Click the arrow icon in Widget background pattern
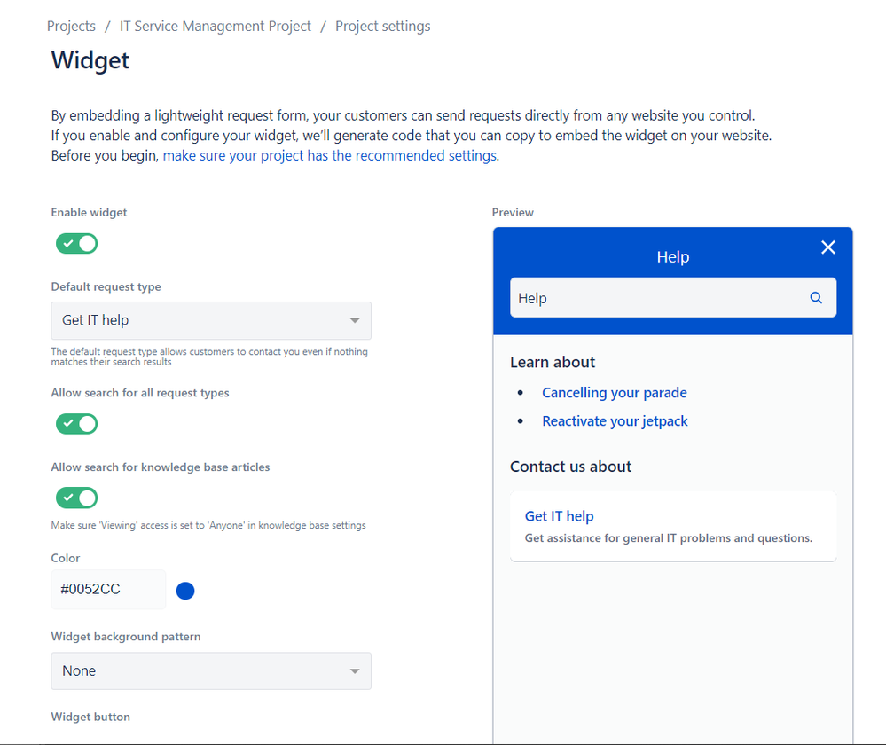Viewport: 886px width, 745px height. (x=354, y=671)
